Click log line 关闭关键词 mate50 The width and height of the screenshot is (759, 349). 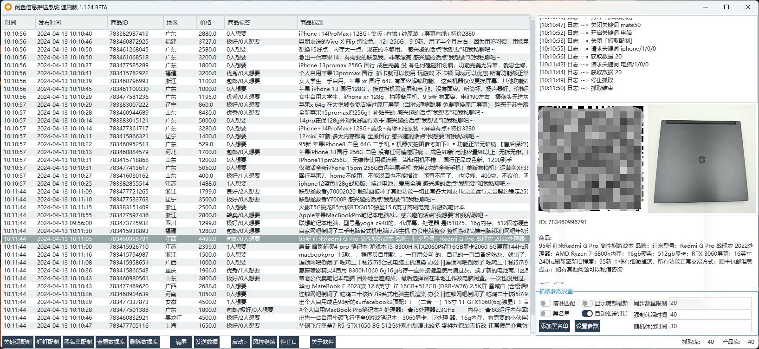pyautogui.click(x=590, y=25)
